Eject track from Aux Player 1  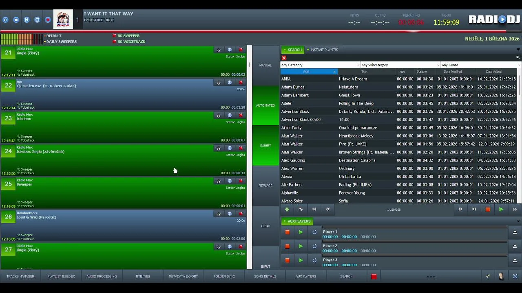(515, 232)
